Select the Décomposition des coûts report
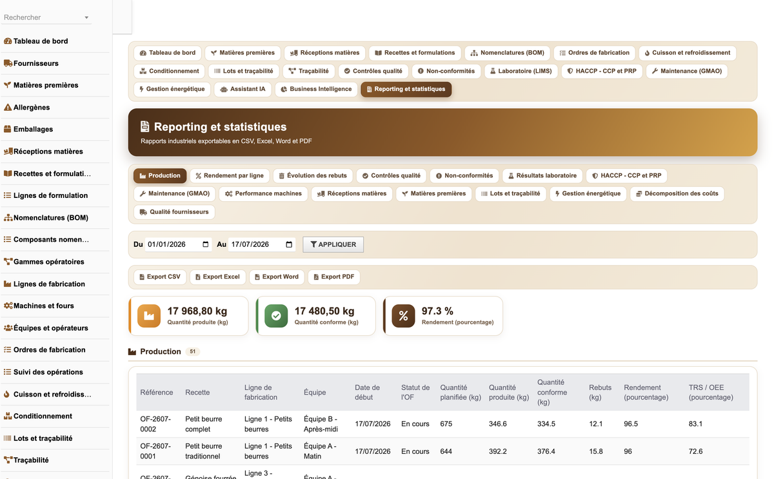This screenshot has width=774, height=479. coord(677,193)
